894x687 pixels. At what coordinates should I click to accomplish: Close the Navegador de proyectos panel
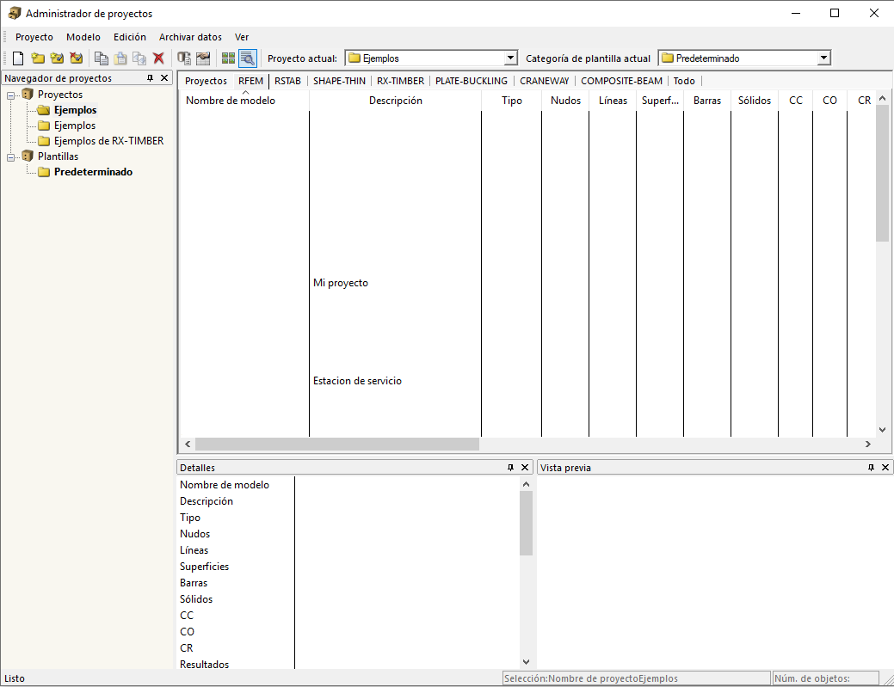(164, 78)
